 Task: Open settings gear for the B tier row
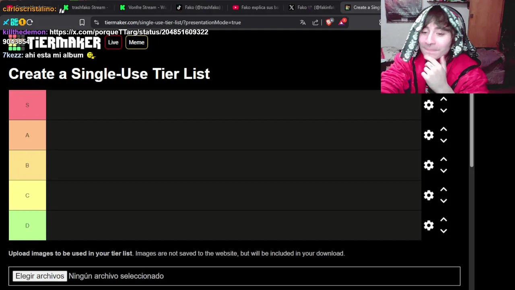428,165
